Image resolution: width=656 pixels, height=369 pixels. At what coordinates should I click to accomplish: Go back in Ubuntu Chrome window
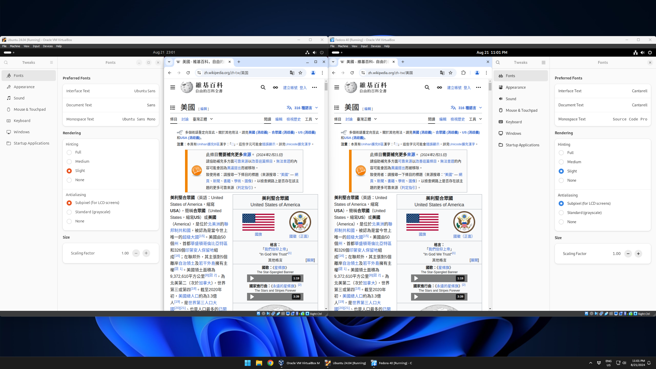click(170, 73)
